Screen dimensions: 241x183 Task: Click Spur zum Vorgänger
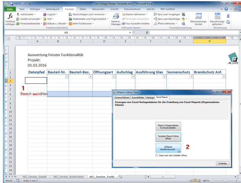point(167,14)
